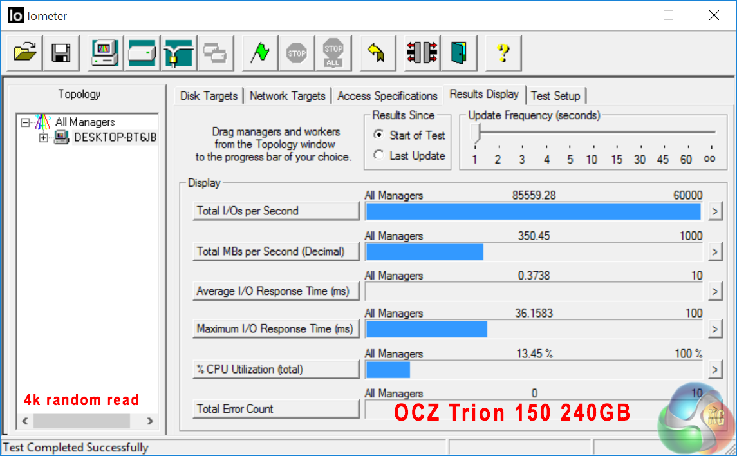Image resolution: width=737 pixels, height=456 pixels.
Task: Click Test Completed Successfully status text
Action: 76,448
